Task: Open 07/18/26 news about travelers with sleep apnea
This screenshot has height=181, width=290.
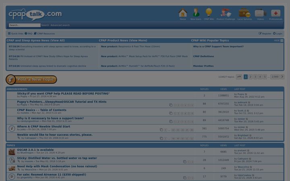Action: tap(52, 48)
